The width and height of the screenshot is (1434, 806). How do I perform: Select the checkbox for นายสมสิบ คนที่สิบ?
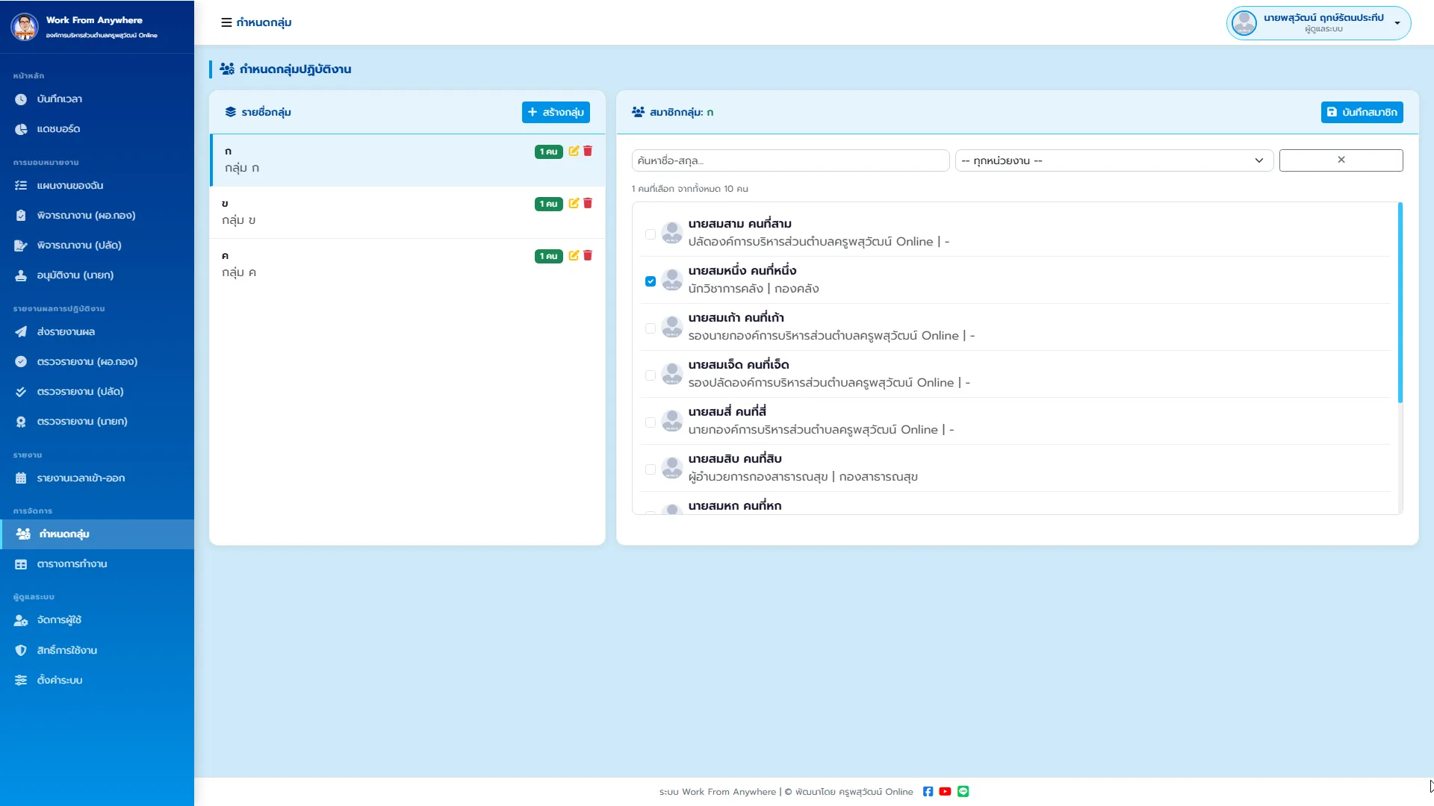click(x=651, y=469)
